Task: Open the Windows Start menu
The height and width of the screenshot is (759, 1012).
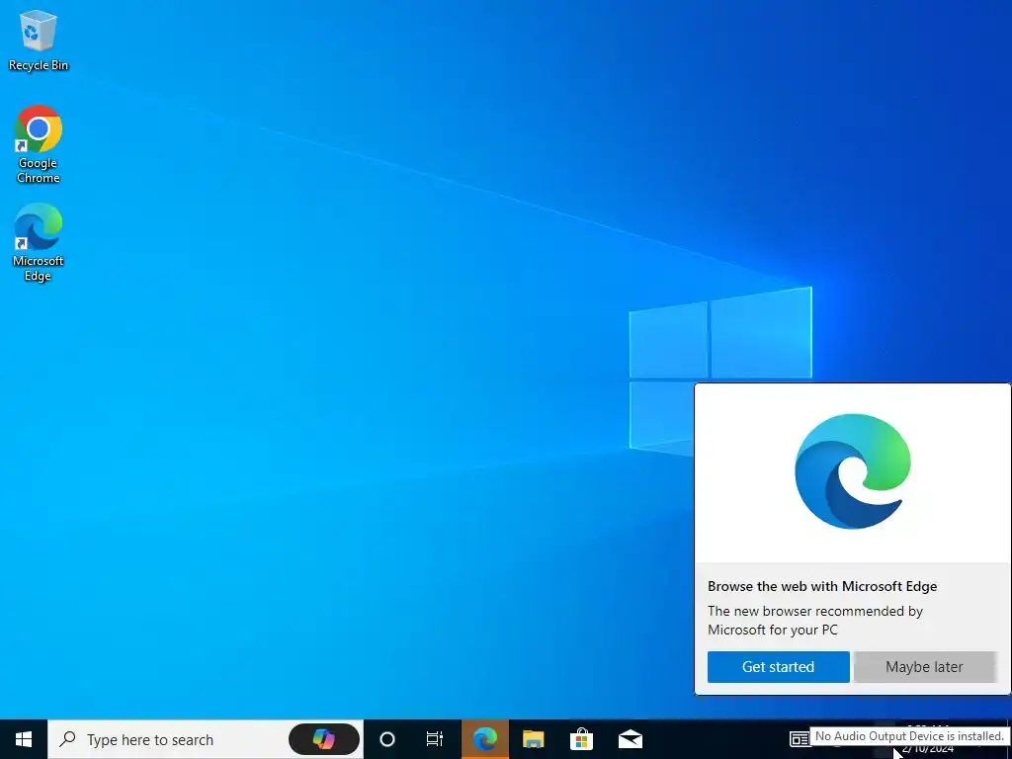Action: pyautogui.click(x=24, y=739)
